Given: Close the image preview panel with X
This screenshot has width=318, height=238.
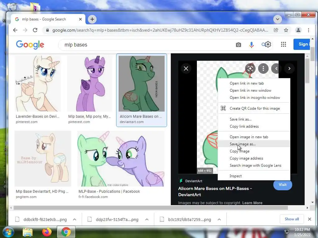Looking at the screenshot, I should click(186, 68).
